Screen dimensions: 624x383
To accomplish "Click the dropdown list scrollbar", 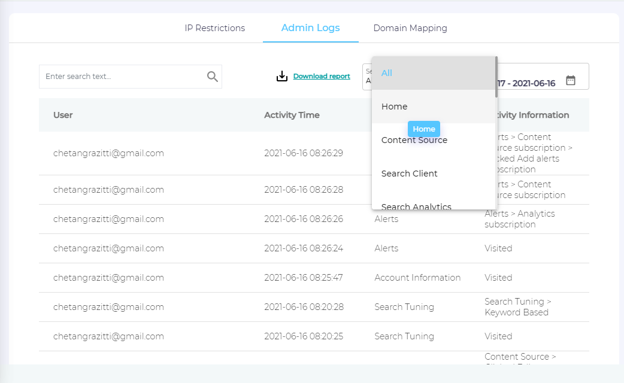I will click(x=496, y=77).
